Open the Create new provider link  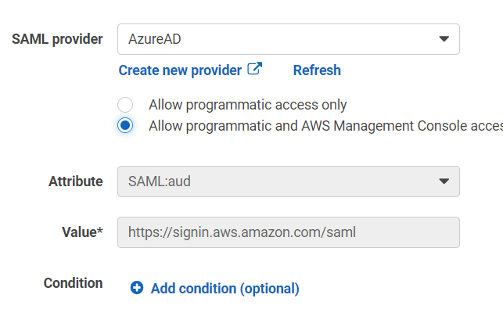(180, 70)
